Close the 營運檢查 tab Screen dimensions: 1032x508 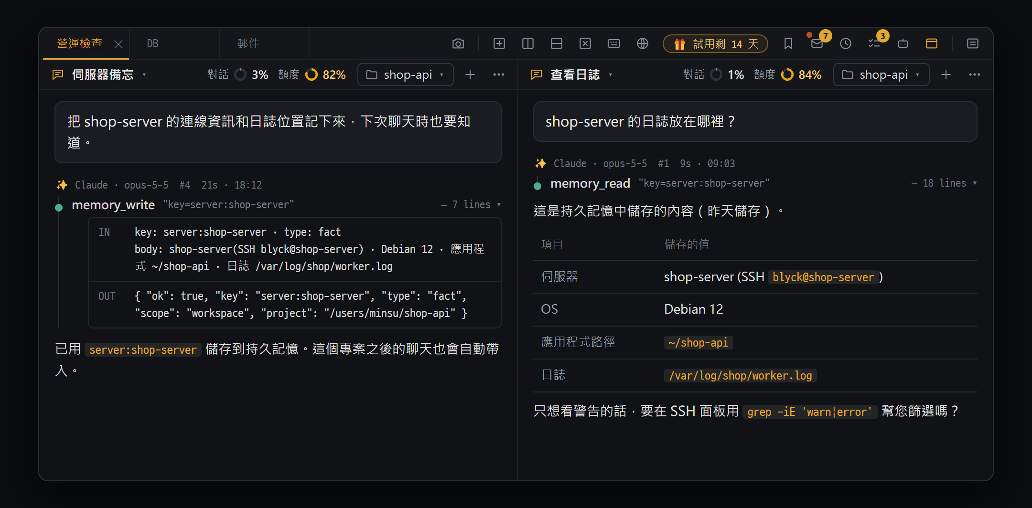click(x=118, y=44)
